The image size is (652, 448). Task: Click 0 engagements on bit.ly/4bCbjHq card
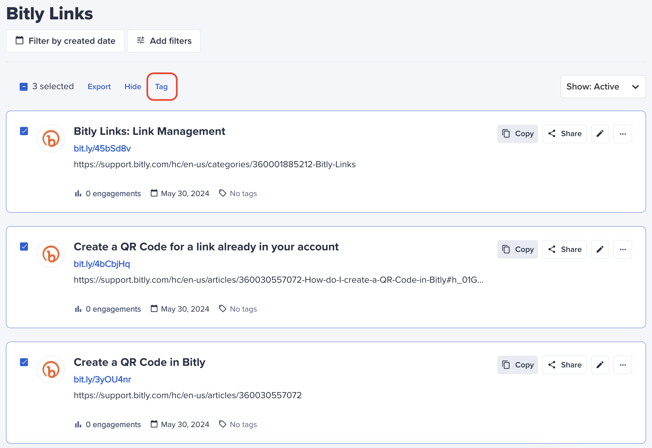(x=113, y=309)
